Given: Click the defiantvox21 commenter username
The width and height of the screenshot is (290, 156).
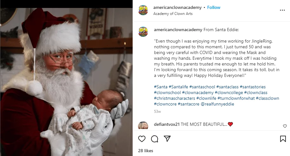Looking at the screenshot, I should pyautogui.click(x=167, y=124).
